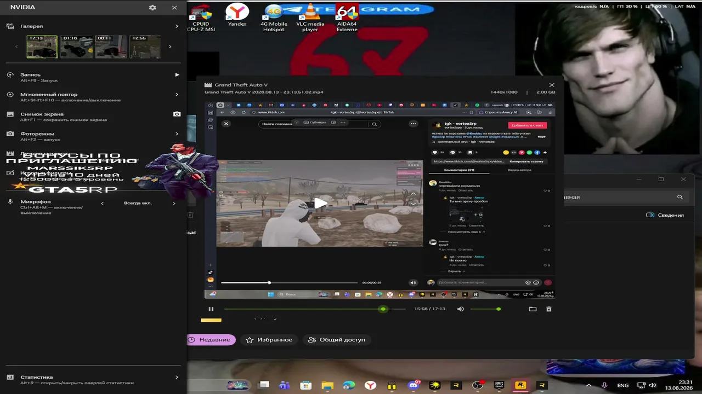702x394 pixels.
Task: Start recording with the Запись play arrow
Action: (177, 74)
